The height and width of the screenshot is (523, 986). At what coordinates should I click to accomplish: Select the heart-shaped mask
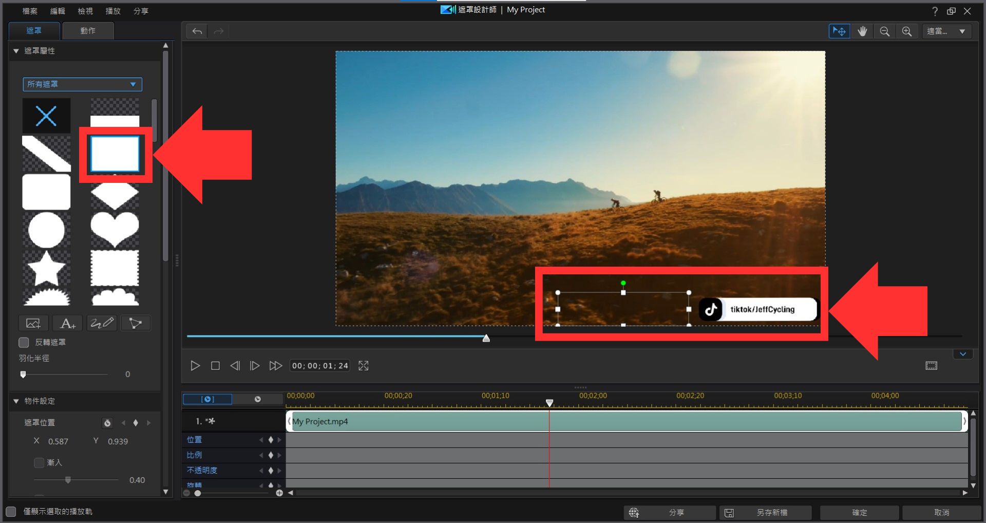[x=115, y=229]
